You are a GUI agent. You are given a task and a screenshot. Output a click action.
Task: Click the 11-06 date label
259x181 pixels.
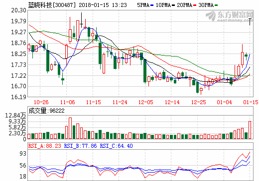click(x=67, y=102)
